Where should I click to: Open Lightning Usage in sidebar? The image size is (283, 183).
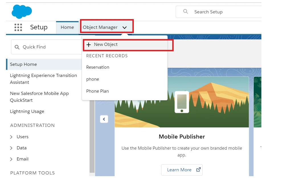pyautogui.click(x=27, y=111)
